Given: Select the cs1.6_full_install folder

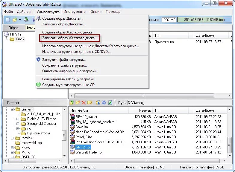Looking at the screenshot, I should (x=44, y=114).
